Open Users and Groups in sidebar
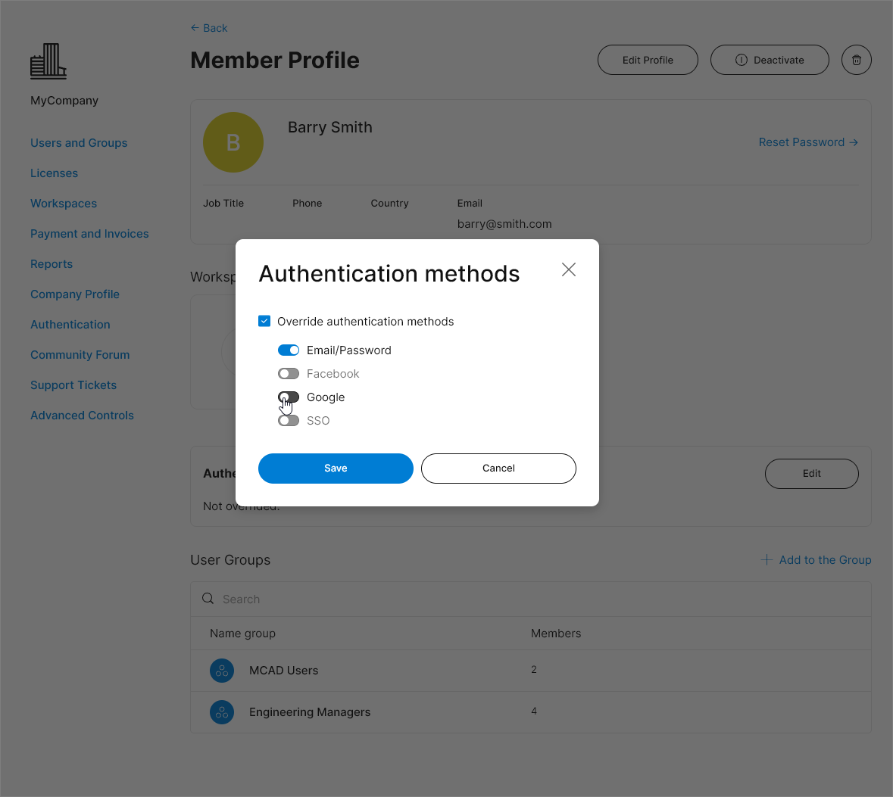The image size is (893, 797). (79, 143)
